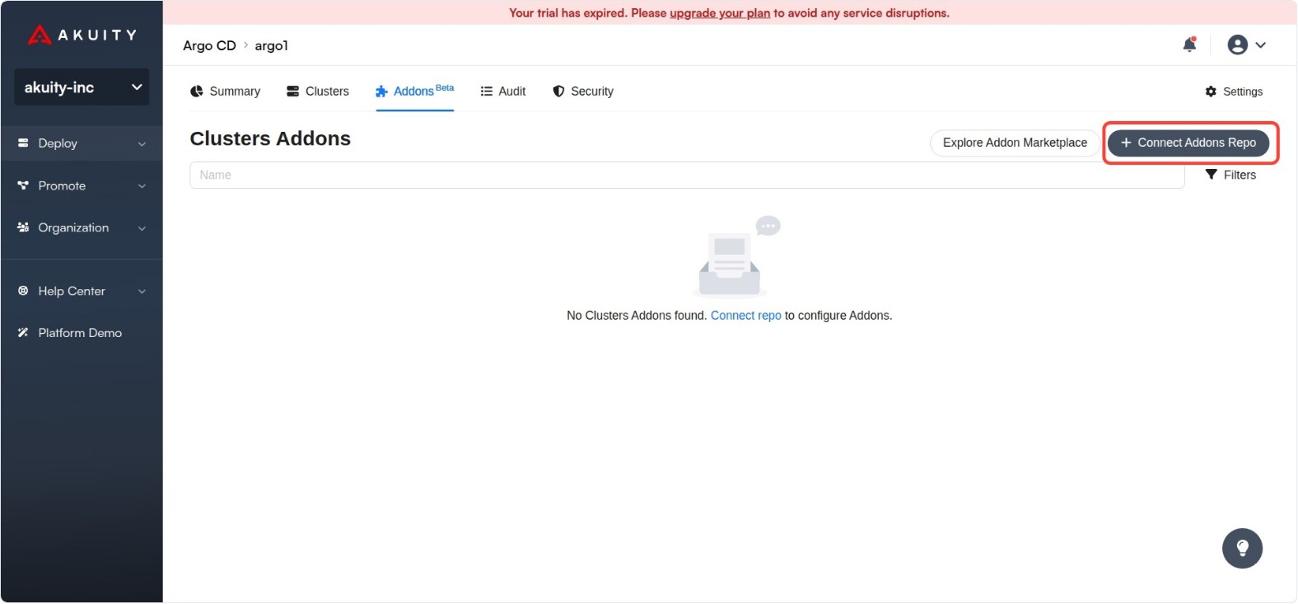The width and height of the screenshot is (1298, 604).
Task: Click the Organization sidebar icon
Action: click(23, 228)
